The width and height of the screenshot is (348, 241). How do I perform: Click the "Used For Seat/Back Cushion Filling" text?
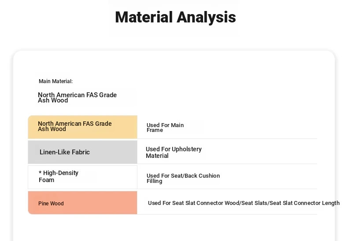tap(183, 178)
